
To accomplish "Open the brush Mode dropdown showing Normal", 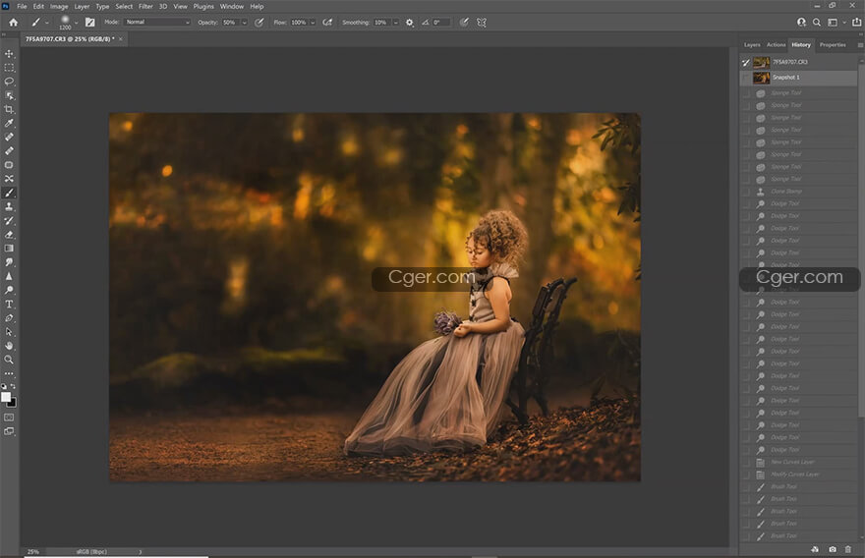I will (157, 23).
